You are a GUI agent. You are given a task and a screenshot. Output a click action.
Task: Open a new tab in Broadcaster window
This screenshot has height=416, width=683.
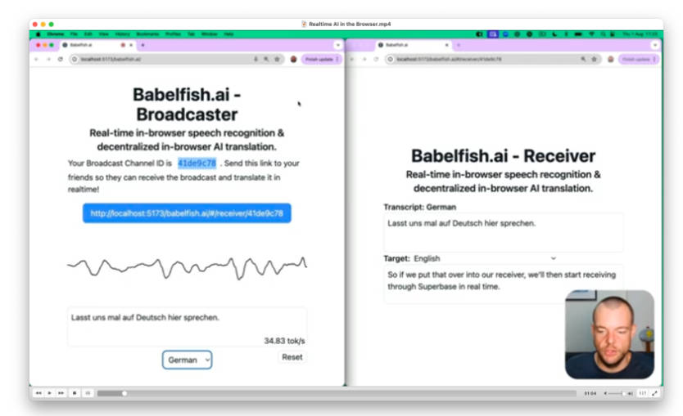pyautogui.click(x=142, y=45)
